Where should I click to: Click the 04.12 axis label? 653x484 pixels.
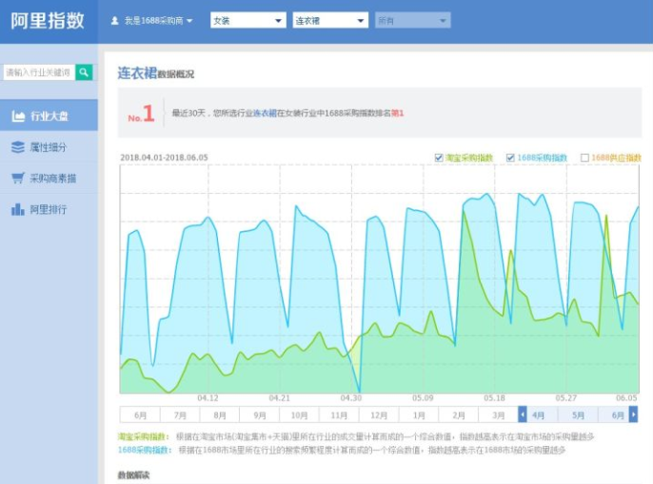click(x=208, y=397)
